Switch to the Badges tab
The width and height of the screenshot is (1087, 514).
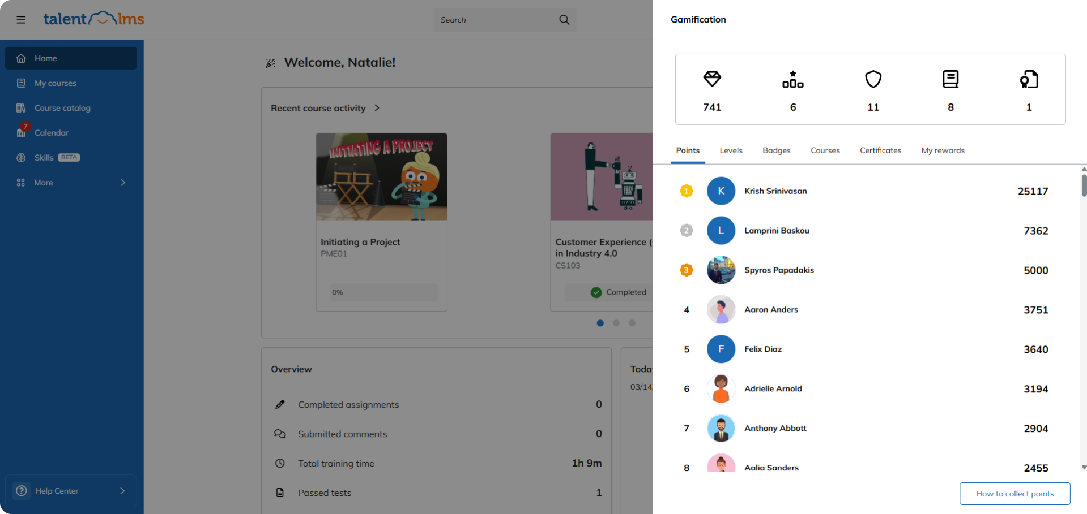[x=776, y=150]
